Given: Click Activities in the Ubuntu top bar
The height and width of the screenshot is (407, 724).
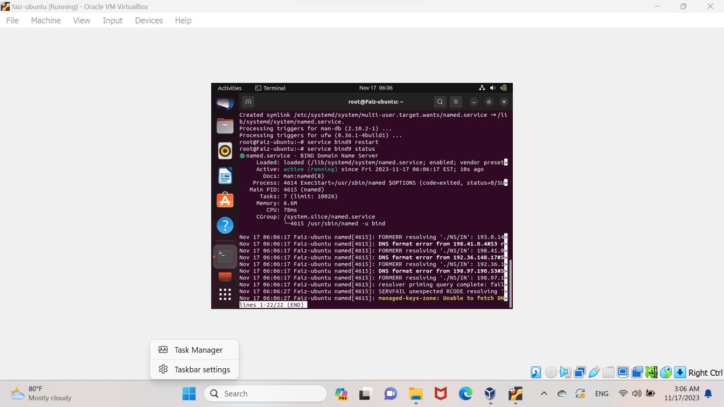Looking at the screenshot, I should tap(229, 88).
